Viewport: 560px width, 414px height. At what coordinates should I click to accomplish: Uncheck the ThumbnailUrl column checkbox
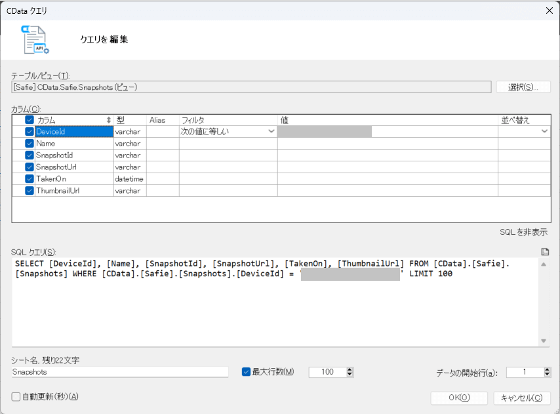click(x=30, y=190)
